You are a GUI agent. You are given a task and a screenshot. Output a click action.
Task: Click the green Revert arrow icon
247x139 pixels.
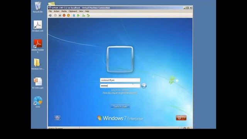(88, 15)
